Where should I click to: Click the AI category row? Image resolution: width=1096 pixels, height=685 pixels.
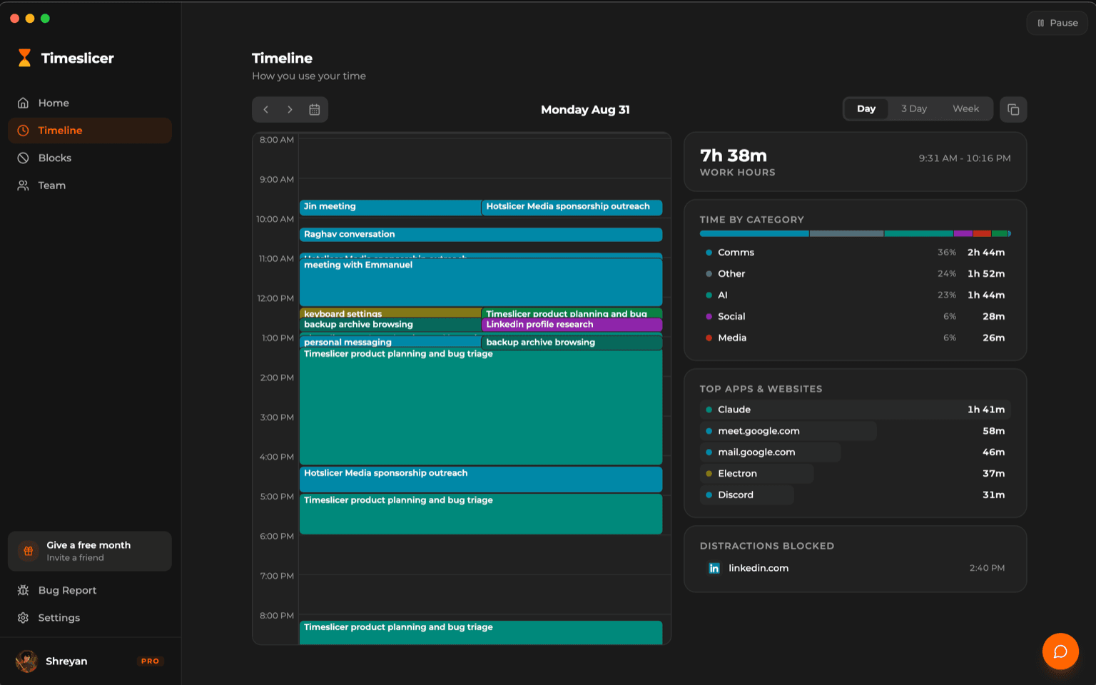click(x=855, y=295)
